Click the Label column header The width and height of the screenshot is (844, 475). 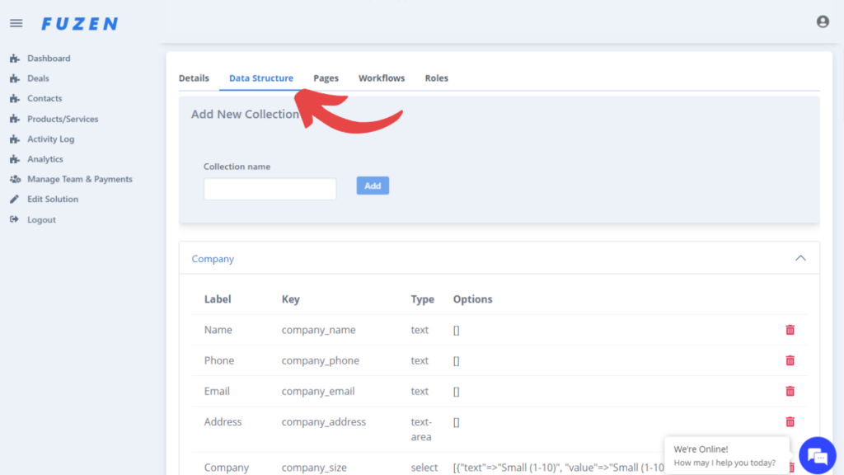point(218,299)
